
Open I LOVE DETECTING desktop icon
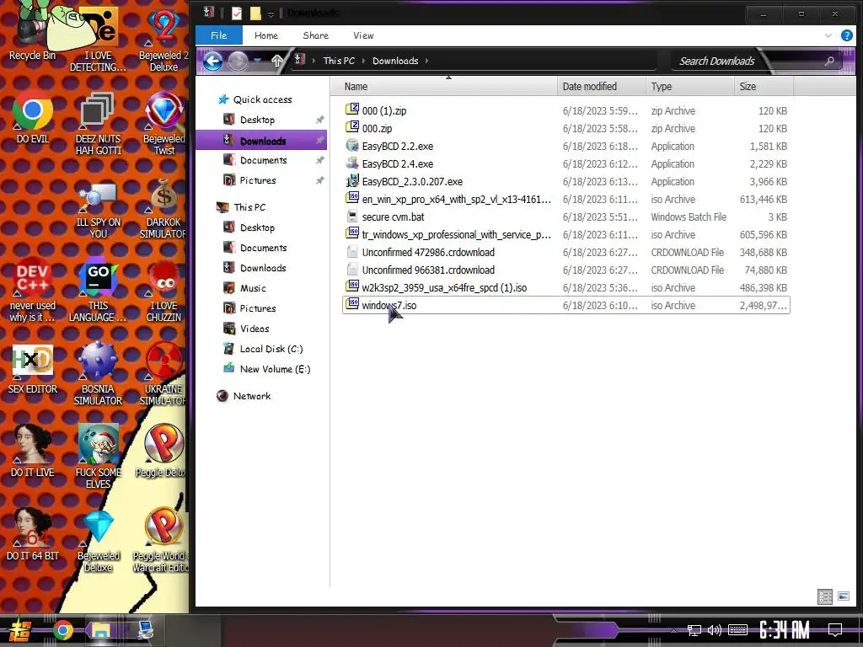98,39
